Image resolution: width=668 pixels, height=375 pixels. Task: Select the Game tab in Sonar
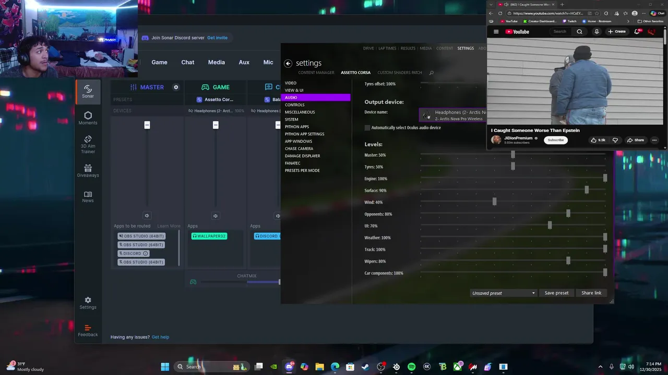click(159, 62)
